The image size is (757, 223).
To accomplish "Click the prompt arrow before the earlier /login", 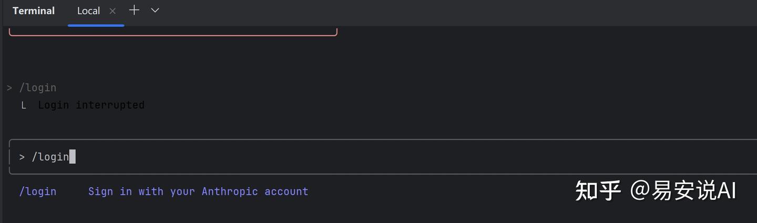I will point(9,88).
